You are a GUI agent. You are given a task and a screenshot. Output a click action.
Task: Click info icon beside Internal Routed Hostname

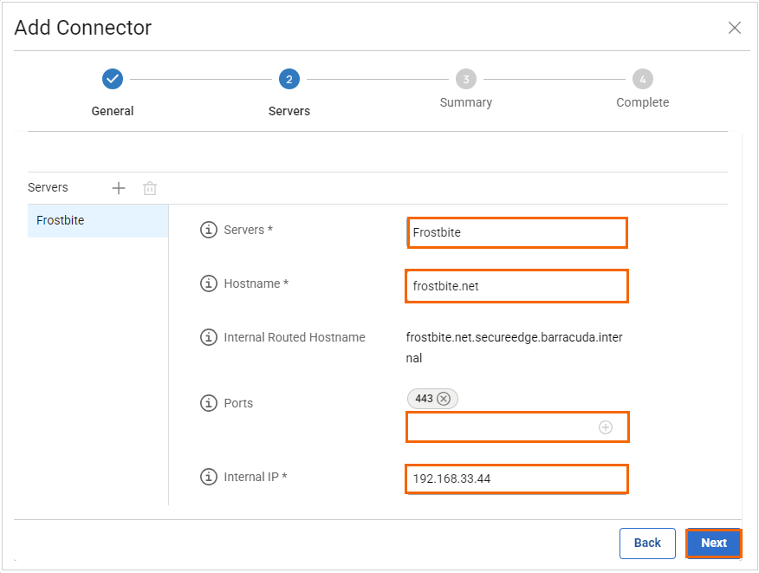pyautogui.click(x=208, y=337)
